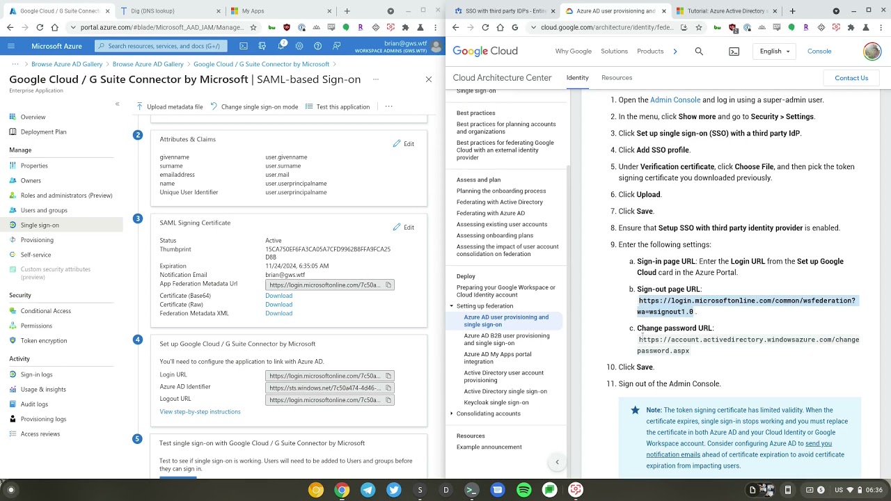Open Azure help question mark icon
891x501 pixels.
[x=318, y=46]
